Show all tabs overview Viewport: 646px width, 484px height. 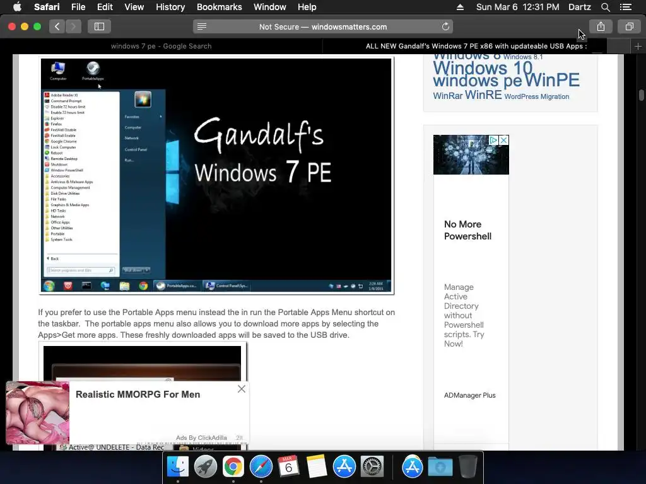click(x=629, y=26)
